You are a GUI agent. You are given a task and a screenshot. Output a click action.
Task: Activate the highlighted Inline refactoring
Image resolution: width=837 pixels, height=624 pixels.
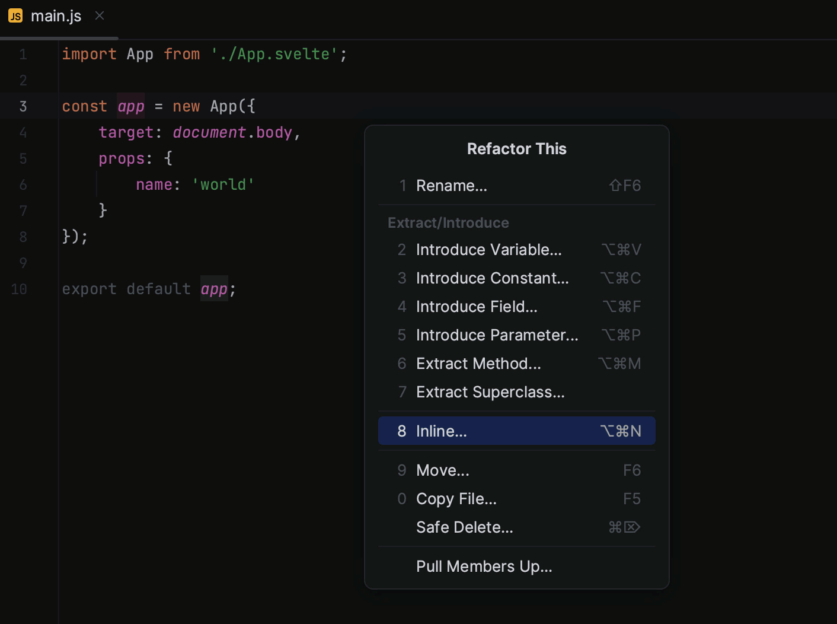tap(441, 431)
